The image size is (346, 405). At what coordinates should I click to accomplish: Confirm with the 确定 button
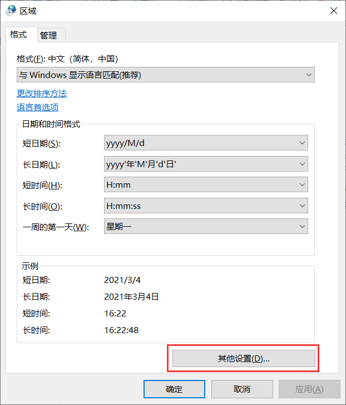pos(174,389)
